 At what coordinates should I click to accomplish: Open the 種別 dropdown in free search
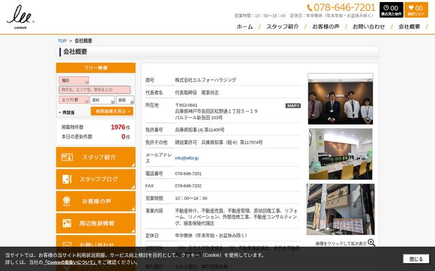pos(74,81)
